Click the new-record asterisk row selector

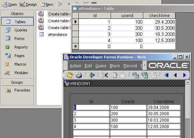pyautogui.click(x=75, y=46)
